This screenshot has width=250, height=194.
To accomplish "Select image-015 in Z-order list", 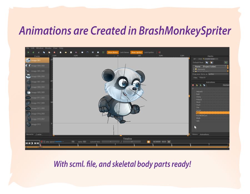I will click(x=37, y=124).
